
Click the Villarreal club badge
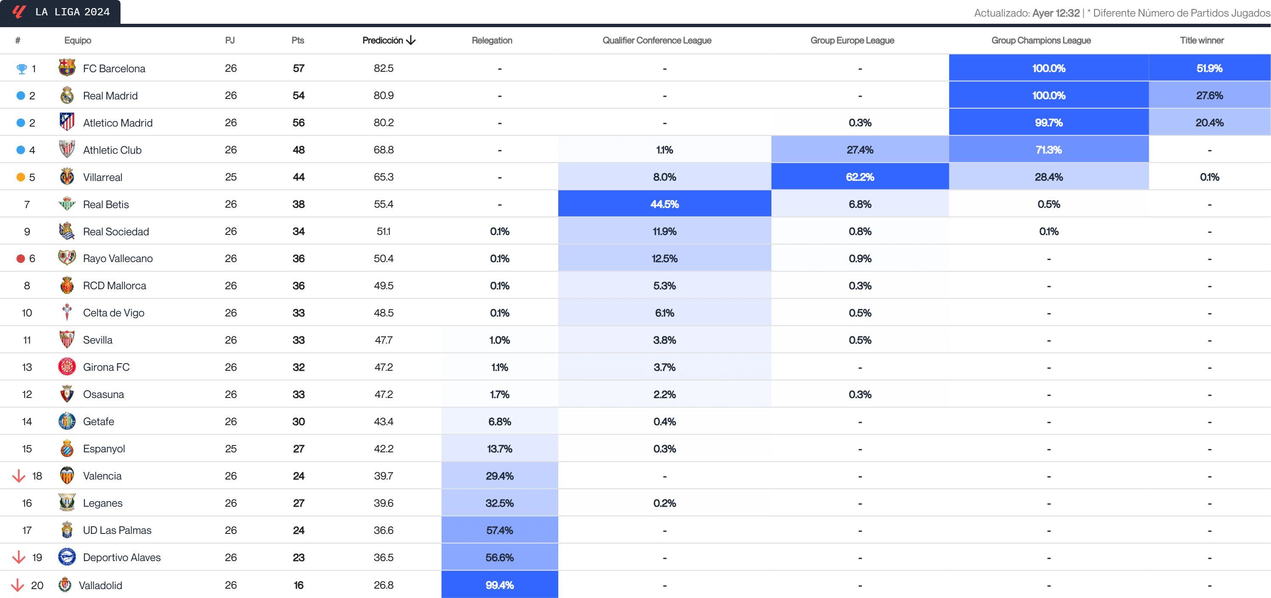(67, 177)
